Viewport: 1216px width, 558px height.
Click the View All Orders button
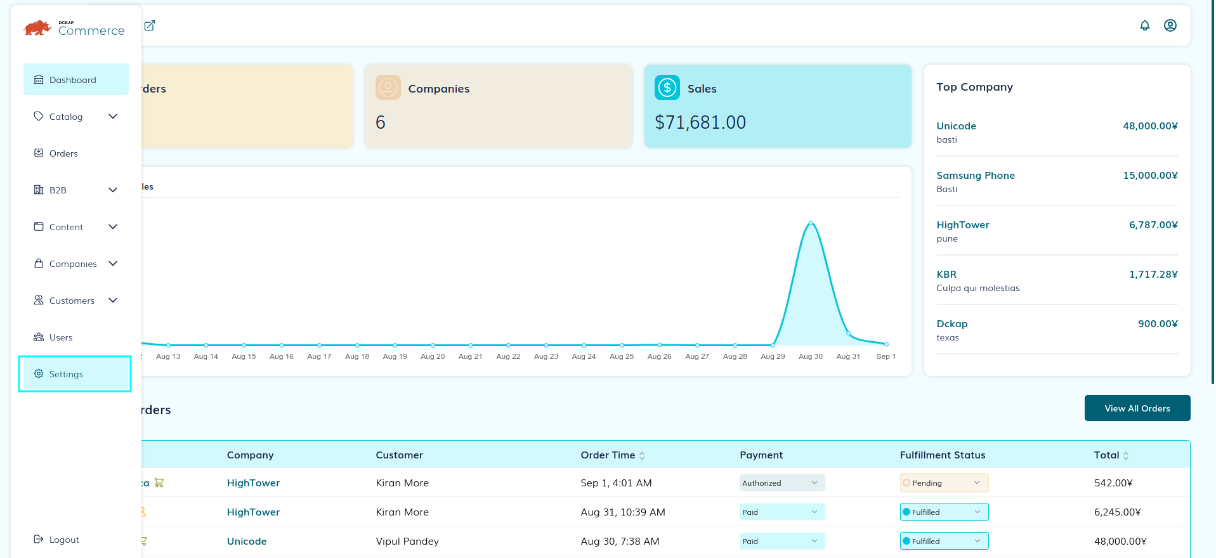pos(1137,408)
